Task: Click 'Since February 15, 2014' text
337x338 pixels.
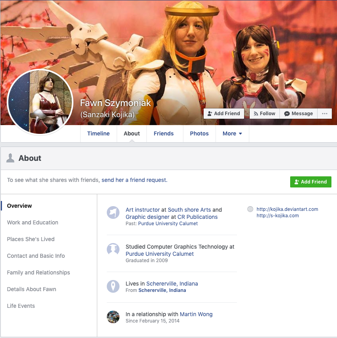Action: (152, 321)
